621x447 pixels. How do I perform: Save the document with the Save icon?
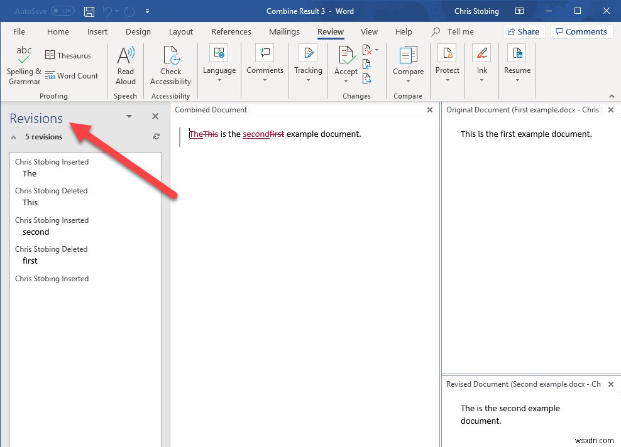pos(89,11)
